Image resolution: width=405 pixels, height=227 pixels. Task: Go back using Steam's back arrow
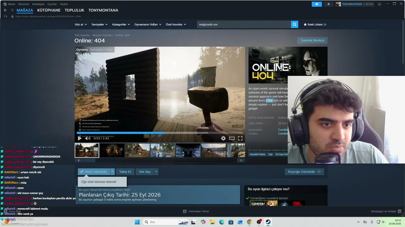(5, 10)
